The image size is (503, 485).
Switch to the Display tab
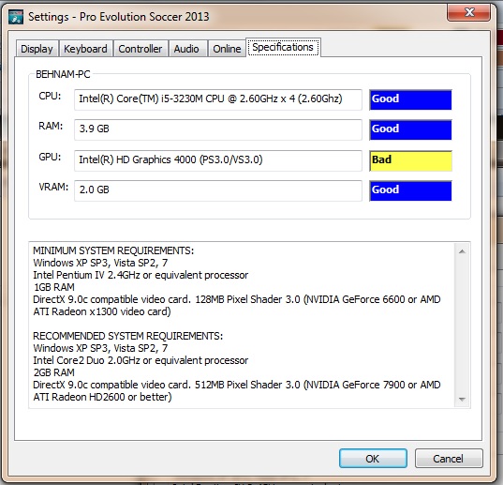point(37,49)
